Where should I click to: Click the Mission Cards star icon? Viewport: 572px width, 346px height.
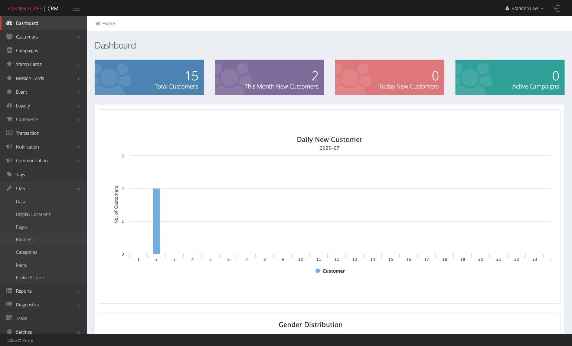9,78
